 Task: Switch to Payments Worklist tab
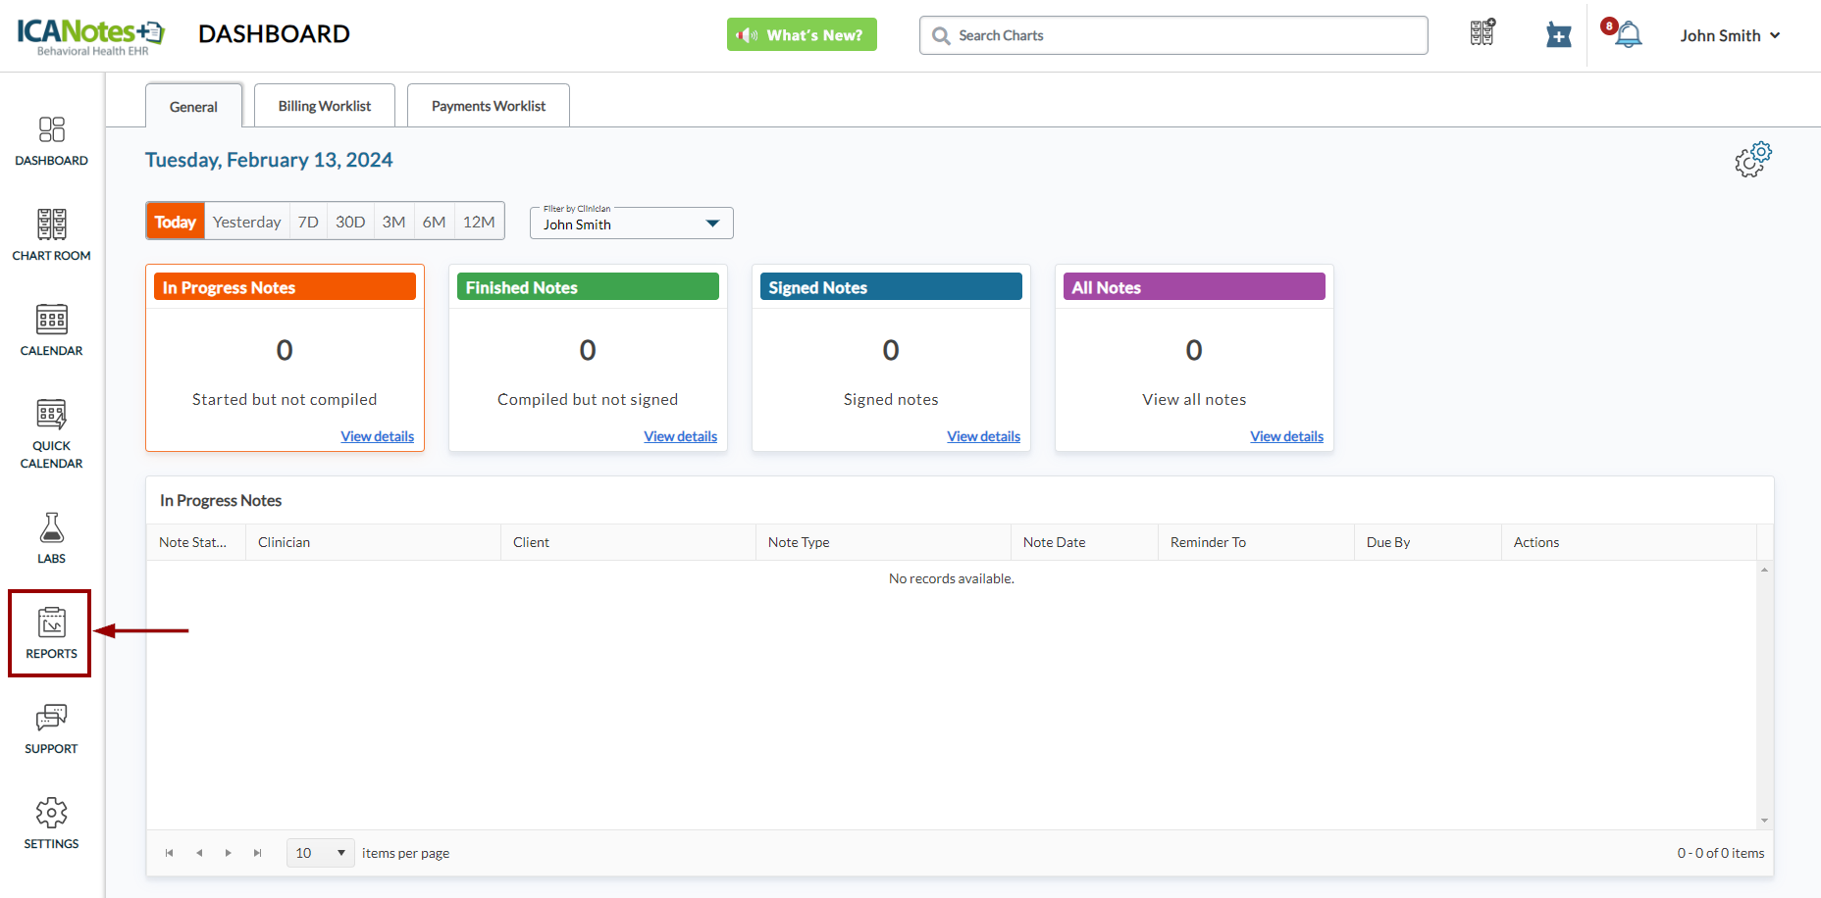488,106
